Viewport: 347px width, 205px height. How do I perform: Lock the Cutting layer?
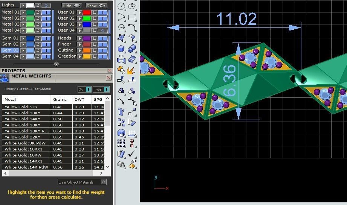(95, 50)
